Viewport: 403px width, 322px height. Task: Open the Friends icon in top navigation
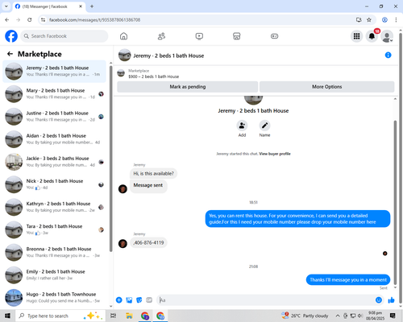(x=161, y=36)
